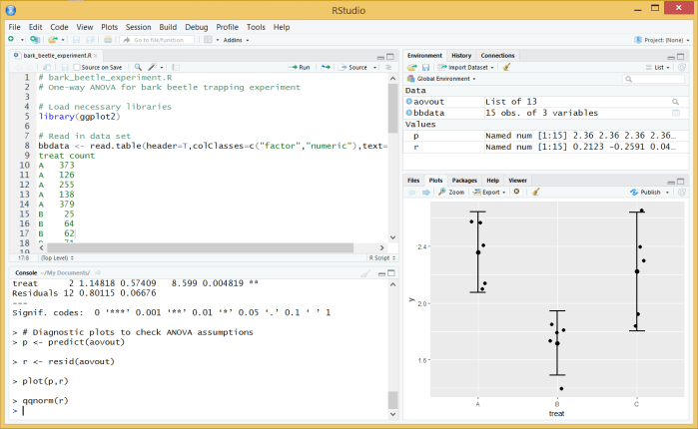Clear console with the broom icon
The width and height of the screenshot is (698, 429).
(x=365, y=273)
